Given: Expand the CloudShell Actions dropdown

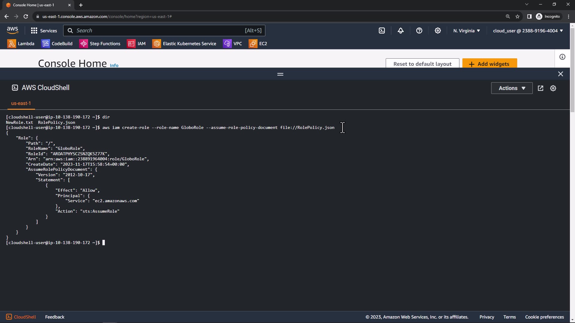Looking at the screenshot, I should 512,88.
